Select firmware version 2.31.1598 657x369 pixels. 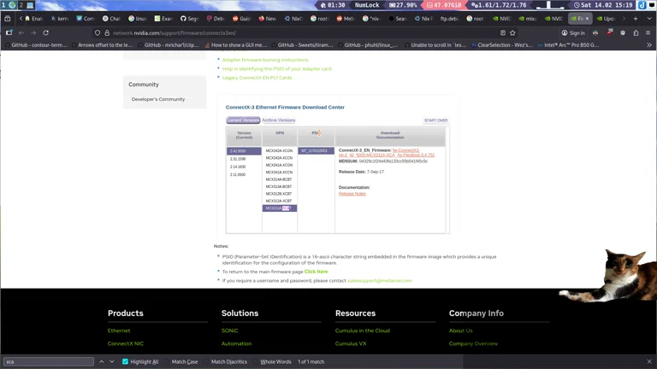[x=238, y=159]
